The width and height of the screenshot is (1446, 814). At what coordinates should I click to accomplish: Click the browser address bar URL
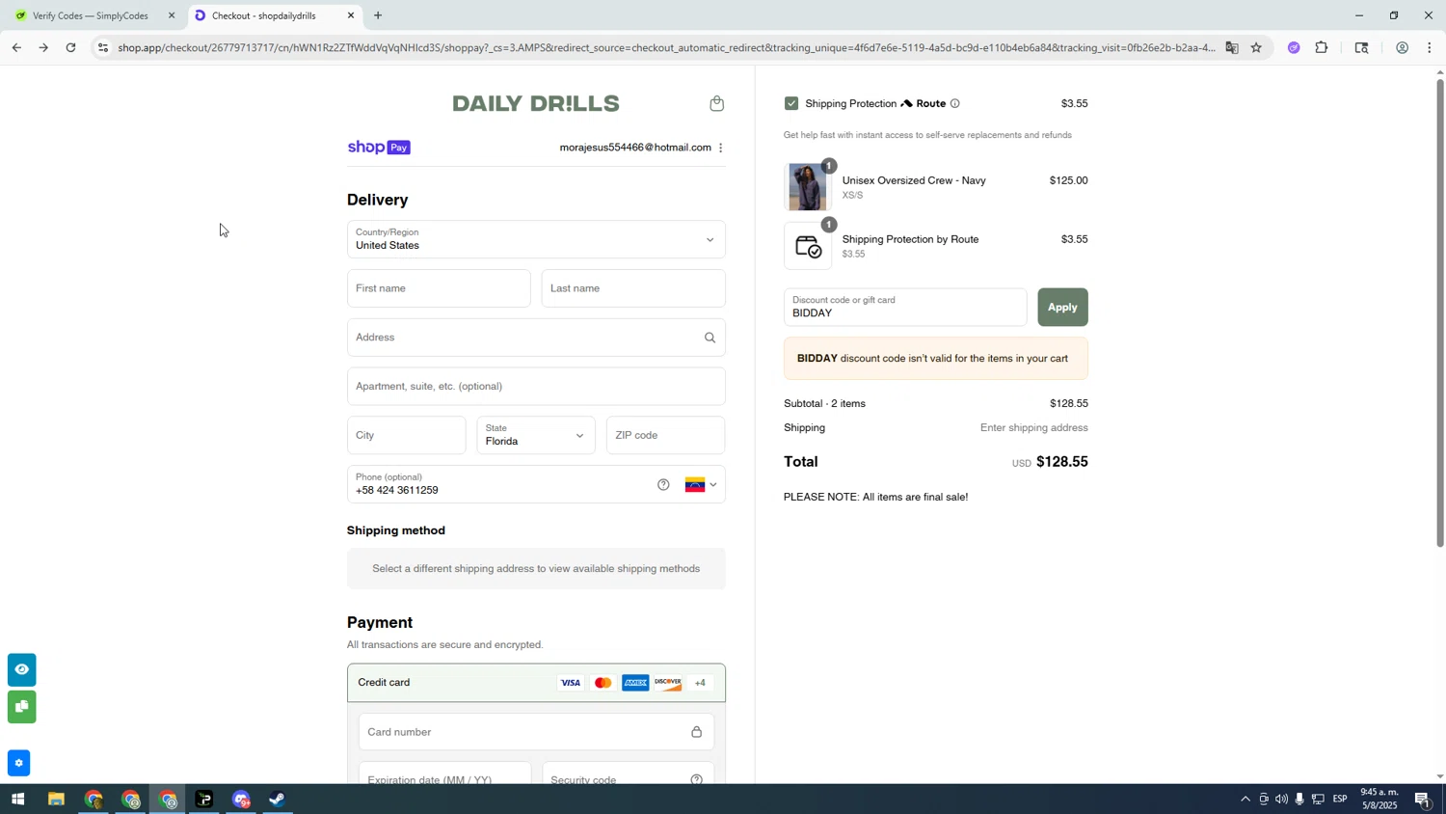pyautogui.click(x=665, y=47)
